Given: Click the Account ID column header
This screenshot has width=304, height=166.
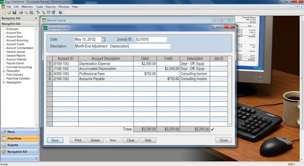Looking at the screenshot, I should click(x=65, y=59).
